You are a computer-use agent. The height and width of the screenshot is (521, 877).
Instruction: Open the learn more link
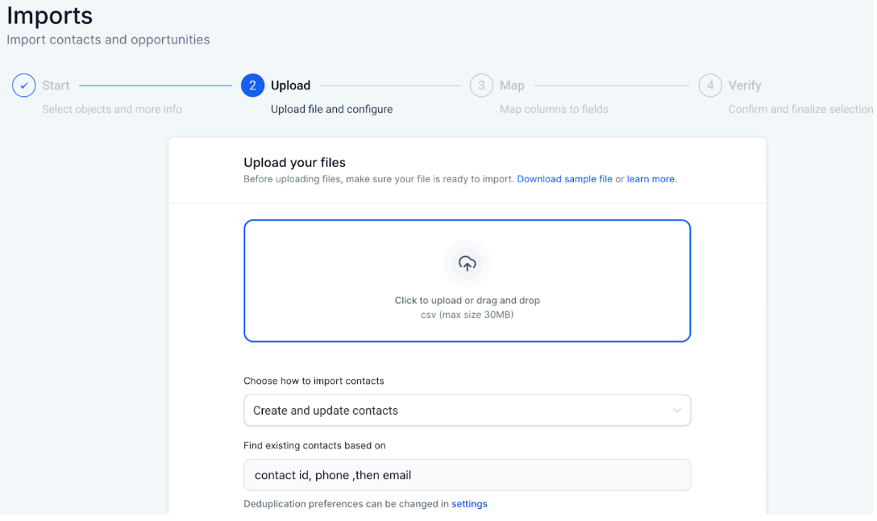(x=651, y=179)
